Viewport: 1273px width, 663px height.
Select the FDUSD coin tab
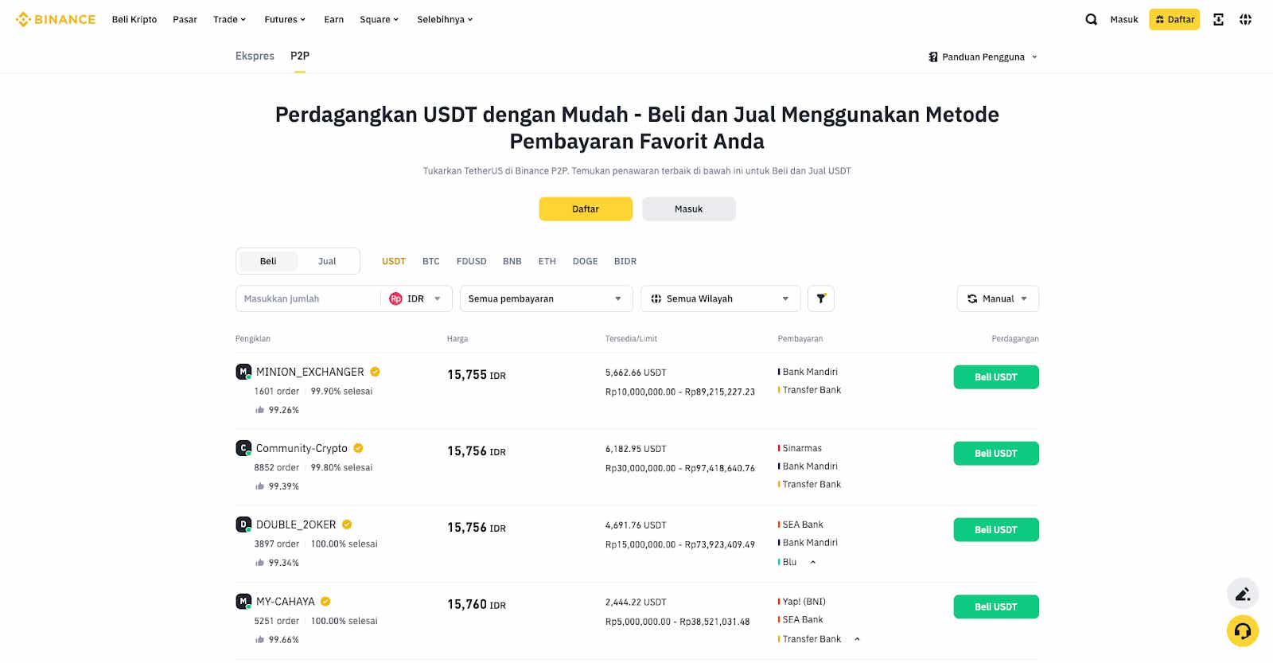click(x=471, y=261)
